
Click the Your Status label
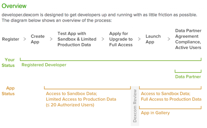8,62
